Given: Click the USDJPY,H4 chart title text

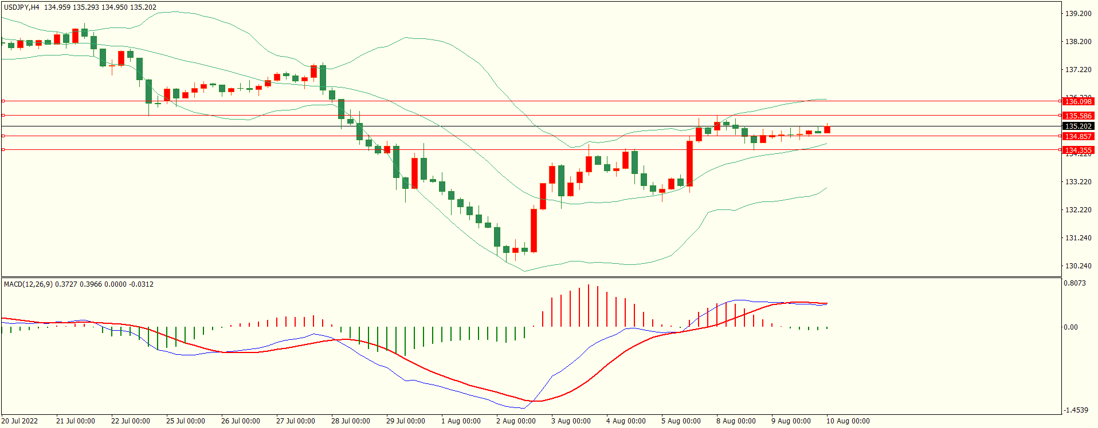Looking at the screenshot, I should [22, 7].
